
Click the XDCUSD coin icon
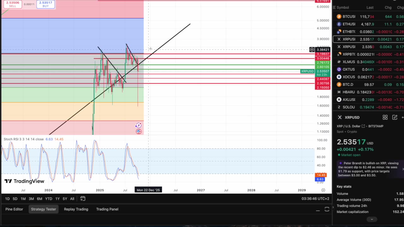coord(339,77)
